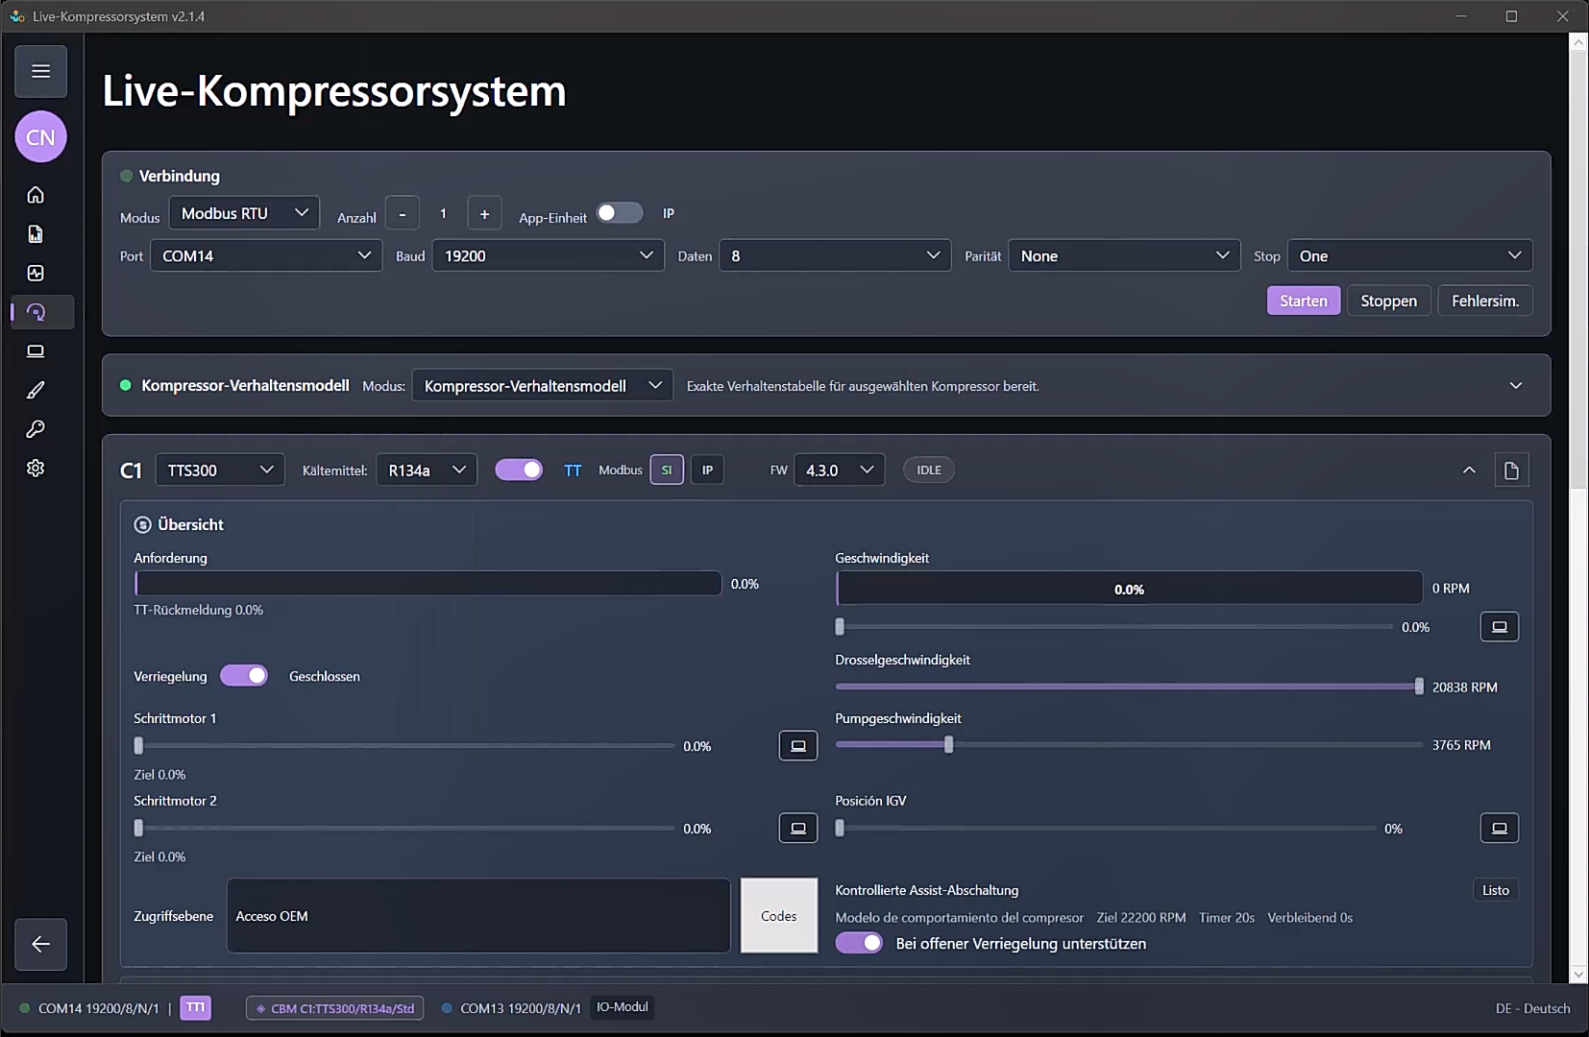Click Schrittmotor 2 override laptop icon
The height and width of the screenshot is (1037, 1589).
(798, 829)
